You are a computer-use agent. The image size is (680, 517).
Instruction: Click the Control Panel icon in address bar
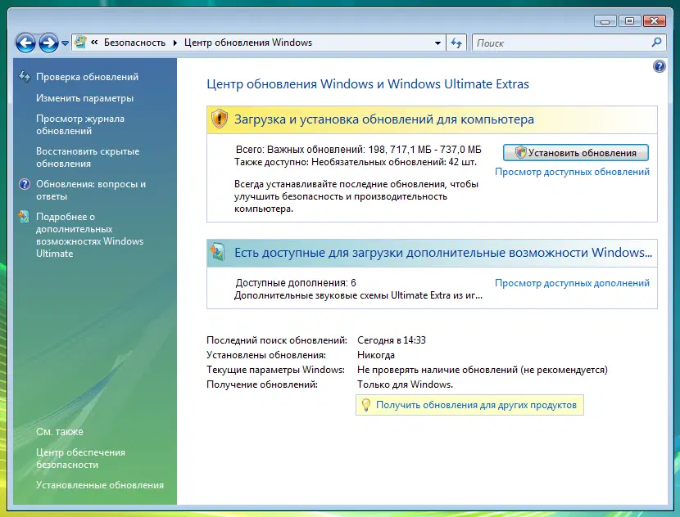click(x=80, y=42)
